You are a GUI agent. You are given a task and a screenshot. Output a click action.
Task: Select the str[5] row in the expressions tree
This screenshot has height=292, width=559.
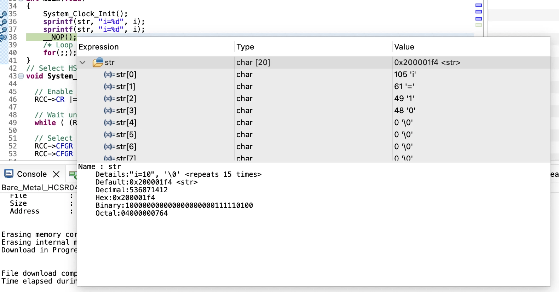click(x=313, y=135)
